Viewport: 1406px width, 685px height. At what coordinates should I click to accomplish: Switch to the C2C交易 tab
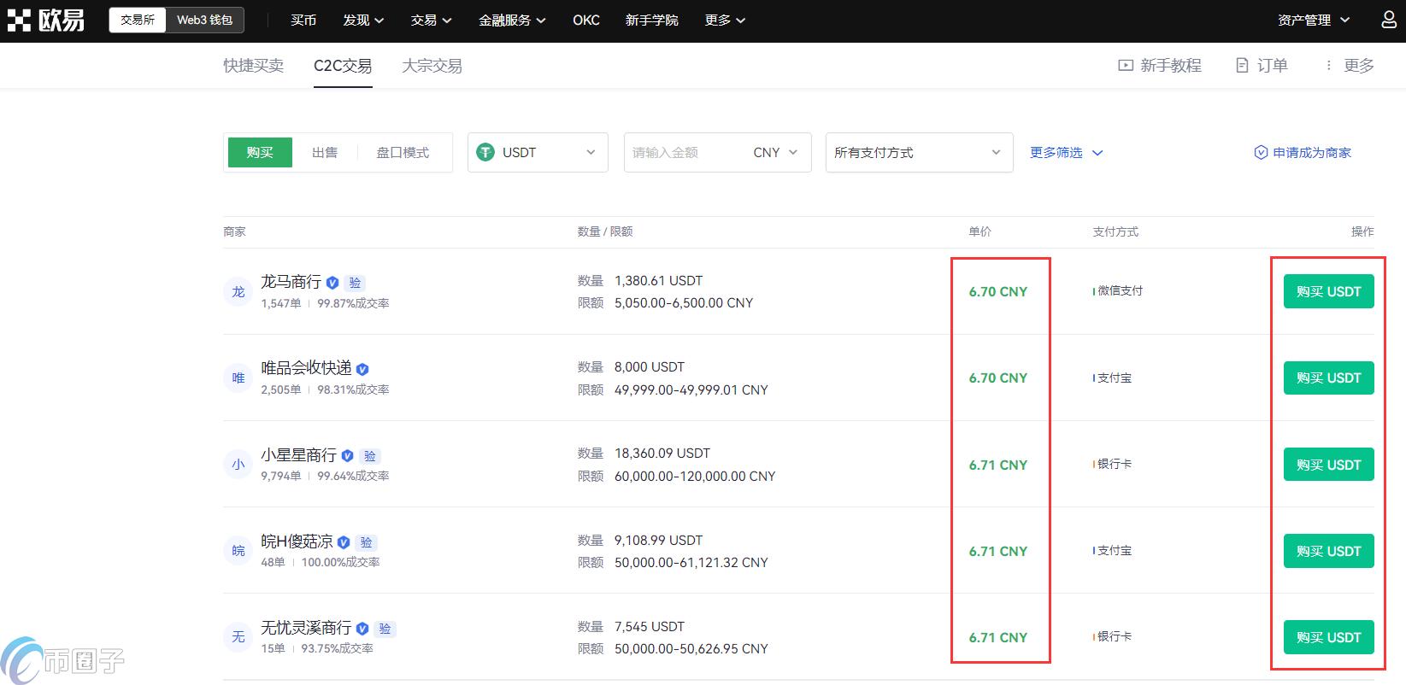click(x=343, y=66)
